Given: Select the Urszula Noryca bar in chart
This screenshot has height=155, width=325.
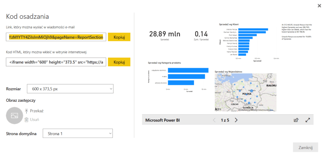Looking at the screenshot, I should [x=253, y=29].
